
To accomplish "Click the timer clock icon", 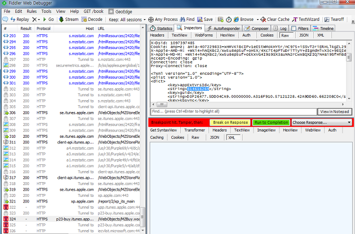I will click(229, 20).
